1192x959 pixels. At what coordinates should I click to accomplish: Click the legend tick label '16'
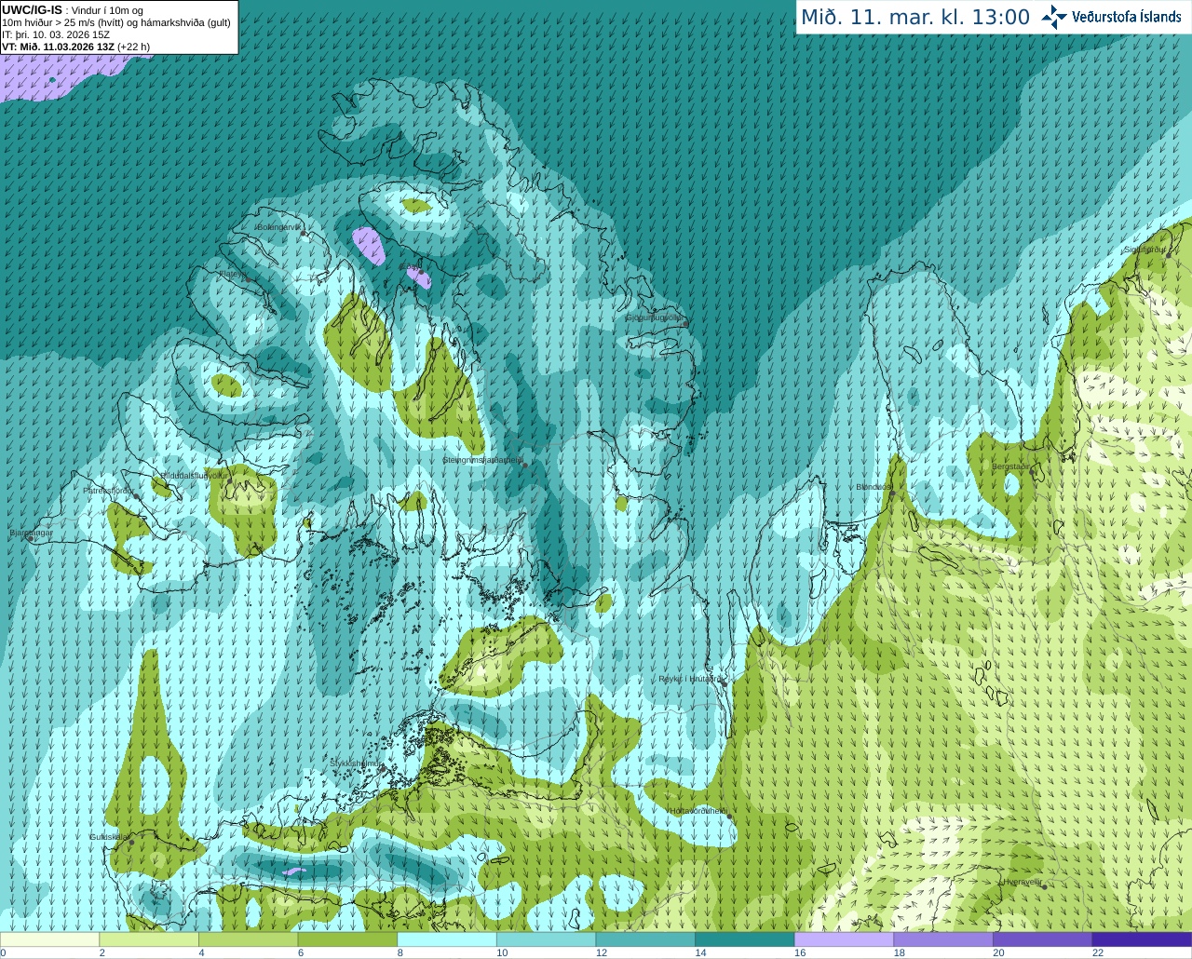tap(800, 952)
